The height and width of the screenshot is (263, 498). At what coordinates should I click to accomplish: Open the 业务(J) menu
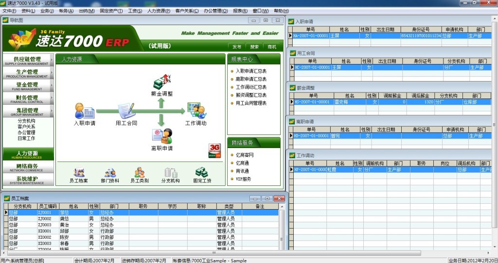pos(47,11)
